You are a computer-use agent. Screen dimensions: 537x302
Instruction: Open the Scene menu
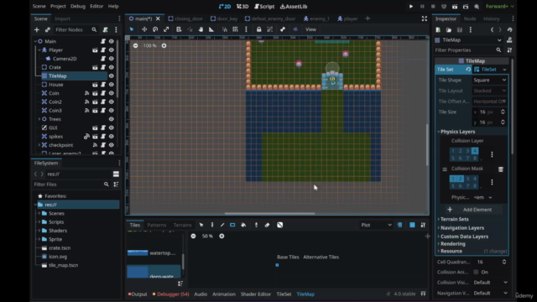coord(39,6)
